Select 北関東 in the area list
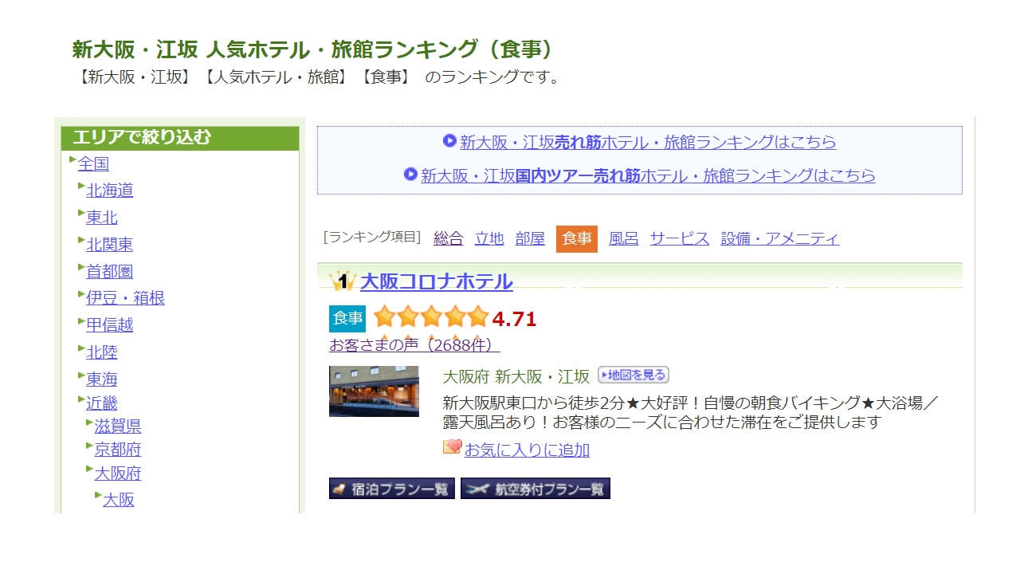The height and width of the screenshot is (574, 1020). (109, 245)
